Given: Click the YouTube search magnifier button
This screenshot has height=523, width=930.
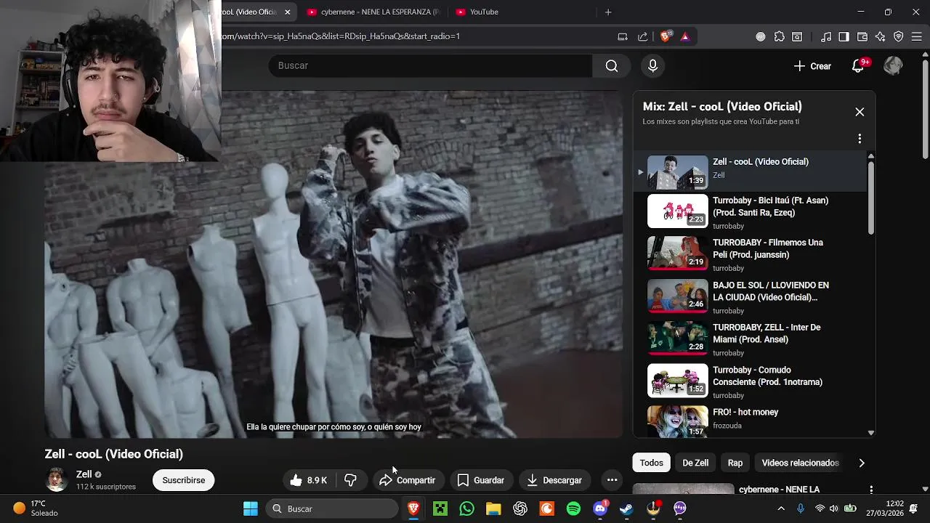Looking at the screenshot, I should (x=612, y=66).
